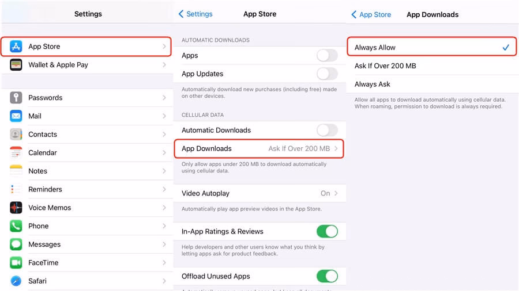
Task: Expand App Downloads cellular option
Action: pos(259,149)
